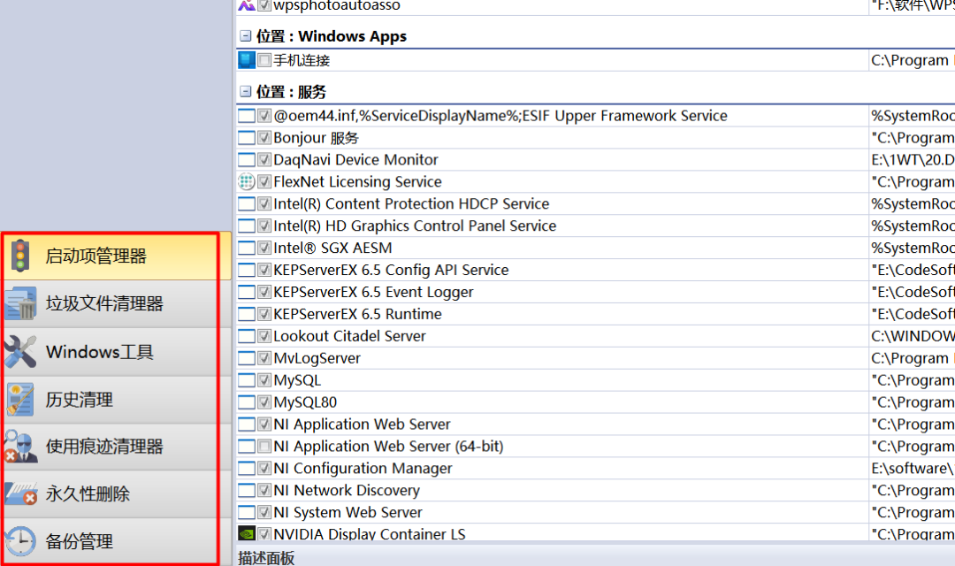Select the 启动项管理器 traffic light icon

click(20, 256)
